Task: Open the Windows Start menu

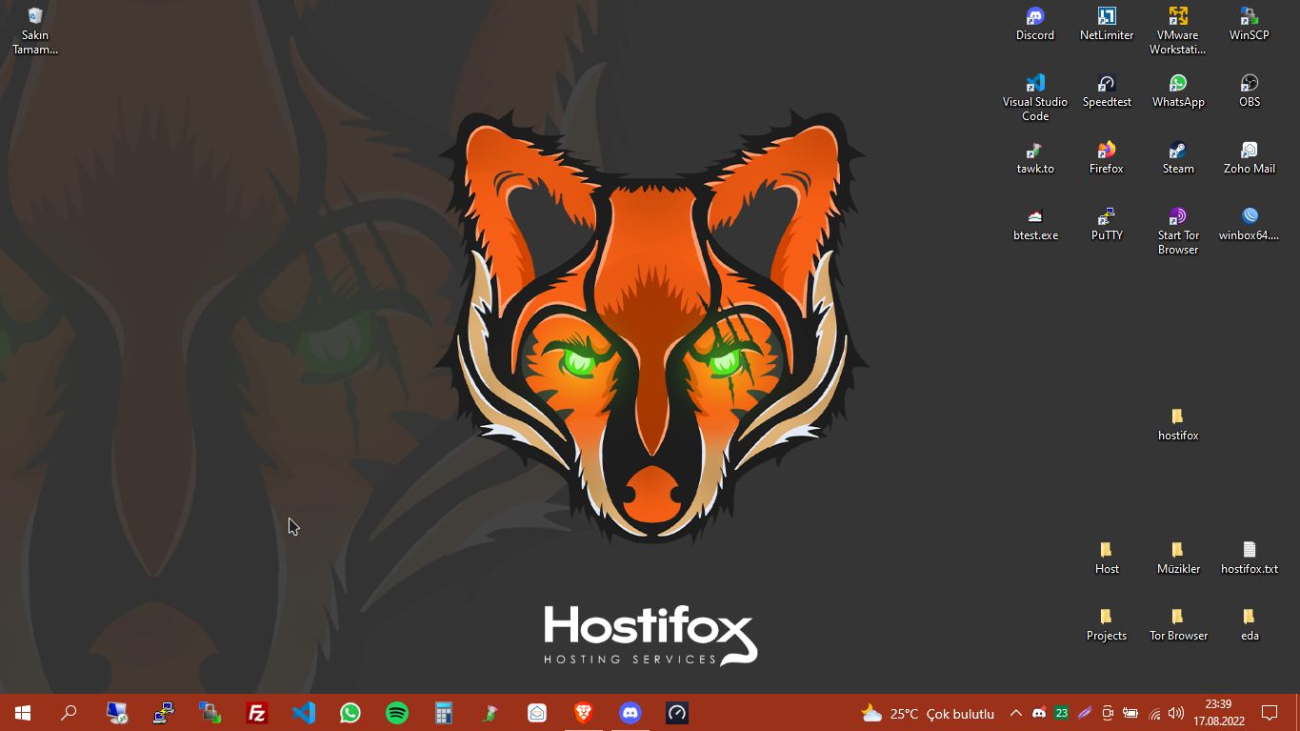Action: point(23,713)
